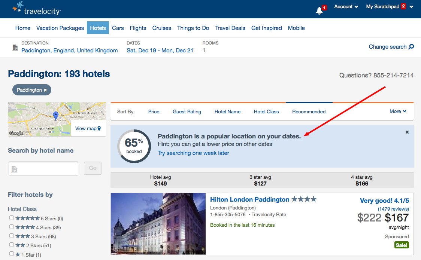Select the Hotels tab
421x260 pixels.
[98, 28]
